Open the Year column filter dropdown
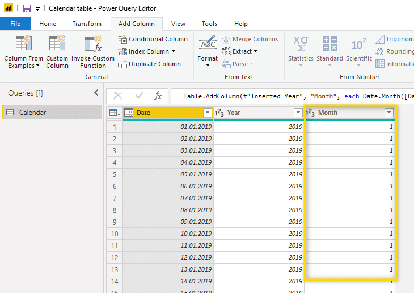This screenshot has width=414, height=293. 298,113
